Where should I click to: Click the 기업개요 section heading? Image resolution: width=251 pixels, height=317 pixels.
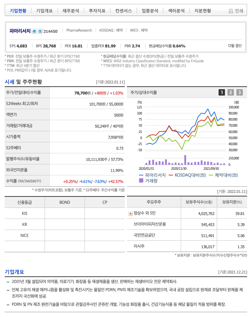pyautogui.click(x=14, y=272)
